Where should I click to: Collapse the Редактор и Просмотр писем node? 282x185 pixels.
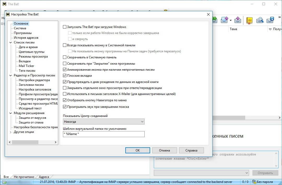pyautogui.click(x=11, y=76)
